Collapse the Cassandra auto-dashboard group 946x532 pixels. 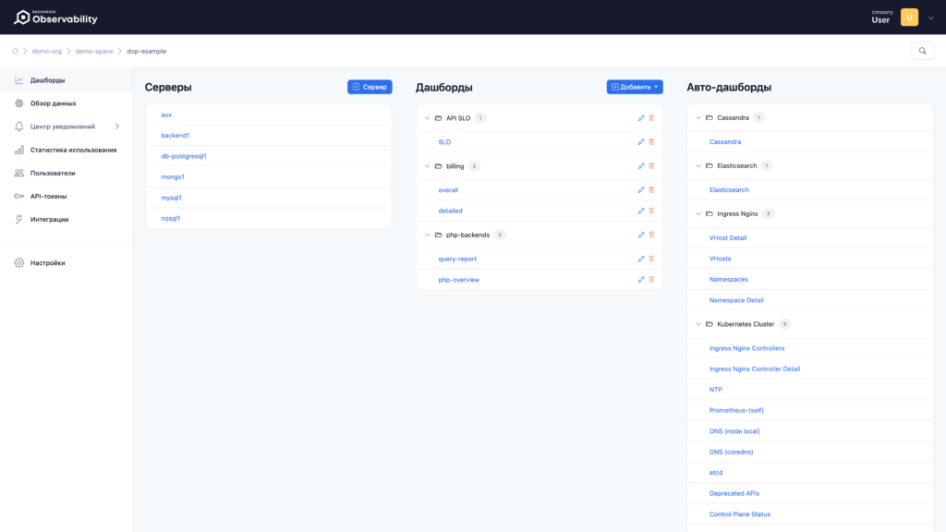pyautogui.click(x=699, y=117)
